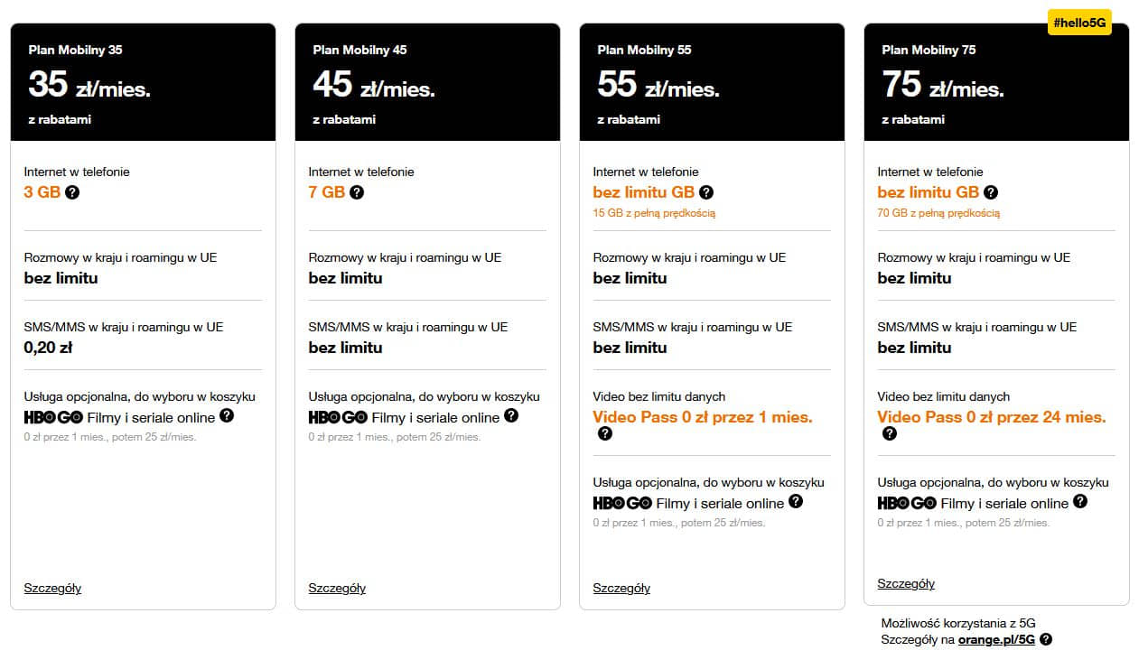
Task: Follow the orange.pl/5G link
Action: point(997,639)
